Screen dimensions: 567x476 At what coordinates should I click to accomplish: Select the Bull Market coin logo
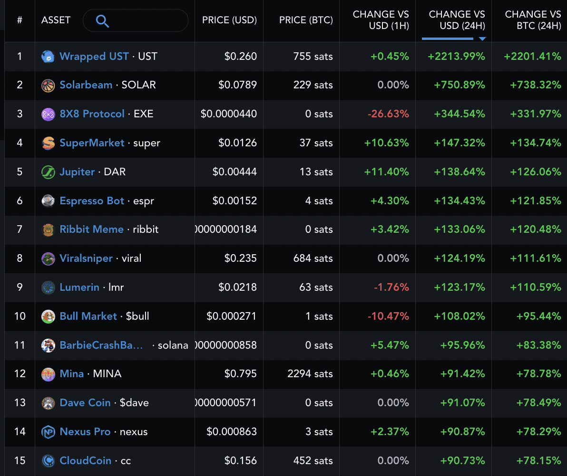tap(48, 316)
